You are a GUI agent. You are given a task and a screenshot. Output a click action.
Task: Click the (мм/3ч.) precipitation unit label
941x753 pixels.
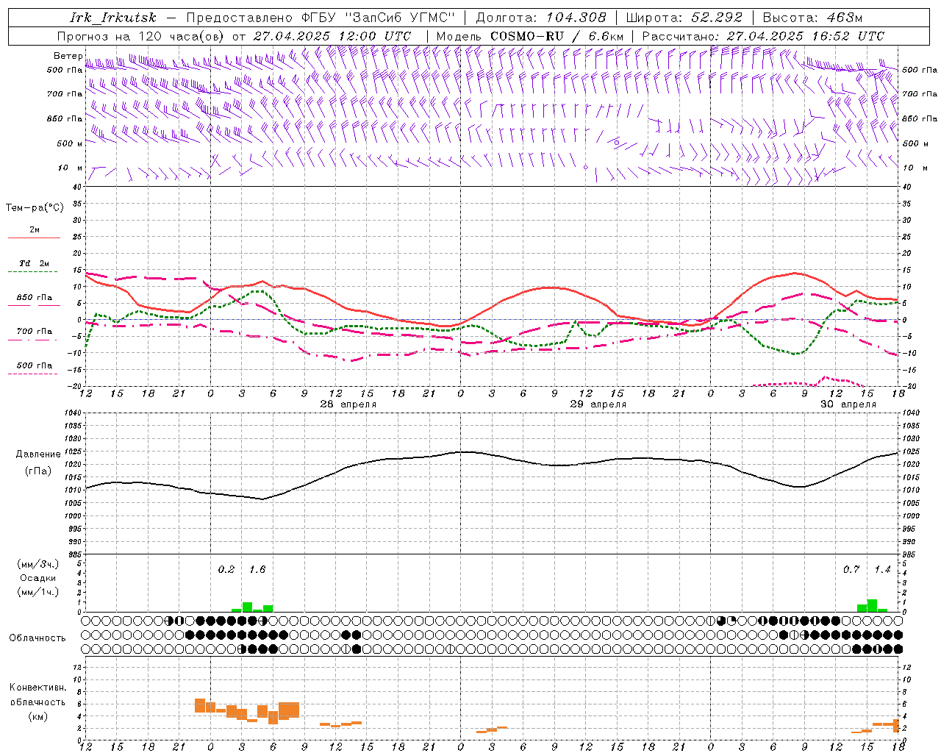pos(38,565)
